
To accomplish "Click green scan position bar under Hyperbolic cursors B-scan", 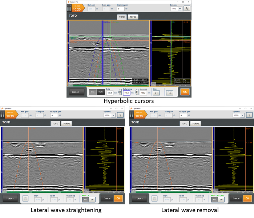I will [109, 85].
